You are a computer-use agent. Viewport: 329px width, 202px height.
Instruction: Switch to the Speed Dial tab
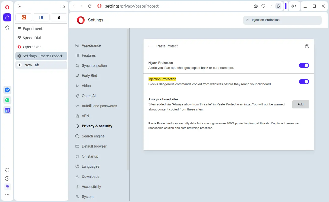[41, 38]
